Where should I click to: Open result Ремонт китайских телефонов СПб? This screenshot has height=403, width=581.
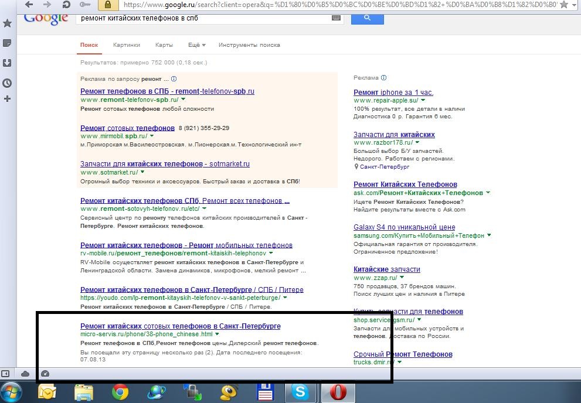tap(185, 200)
